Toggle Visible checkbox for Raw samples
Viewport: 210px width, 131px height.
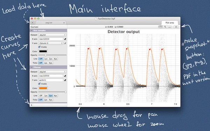[x=39, y=47]
